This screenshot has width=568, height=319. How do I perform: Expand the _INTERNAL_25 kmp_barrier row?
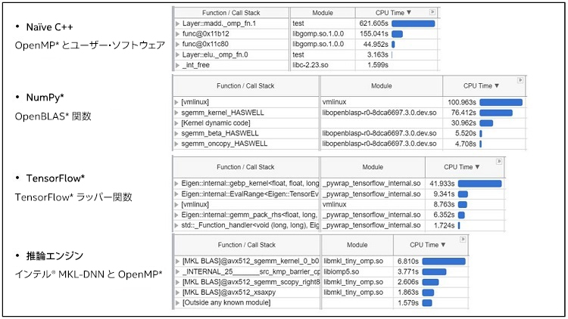[x=177, y=271]
